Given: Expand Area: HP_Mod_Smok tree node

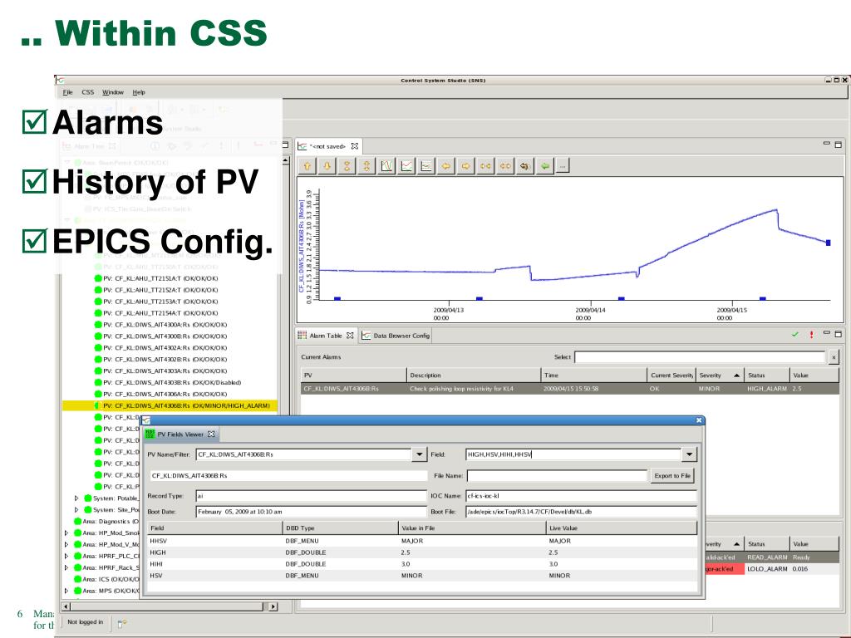Looking at the screenshot, I should click(66, 532).
